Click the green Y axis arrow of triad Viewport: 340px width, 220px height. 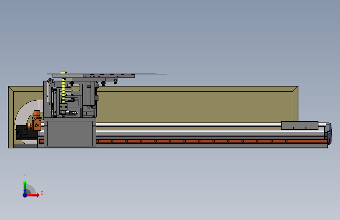tap(25, 187)
